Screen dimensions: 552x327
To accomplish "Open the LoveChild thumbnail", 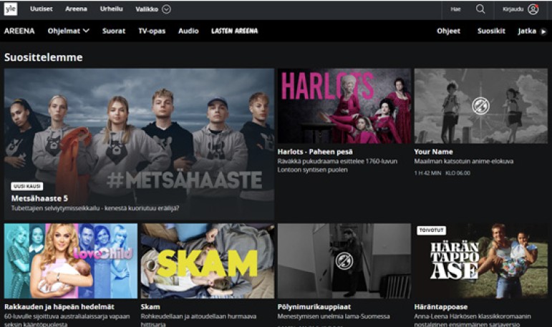I will 70,261.
